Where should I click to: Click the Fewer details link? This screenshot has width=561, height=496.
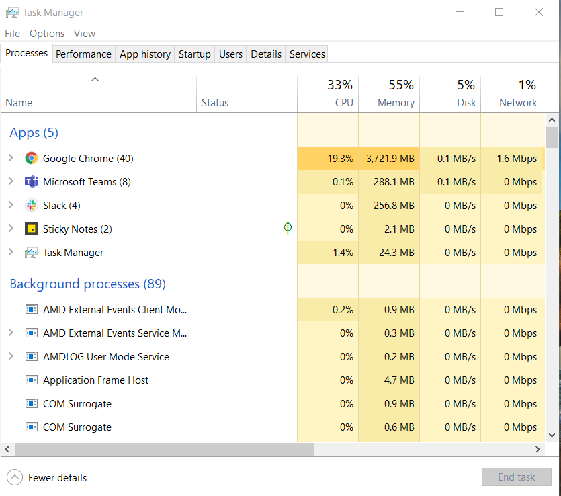pyautogui.click(x=57, y=478)
